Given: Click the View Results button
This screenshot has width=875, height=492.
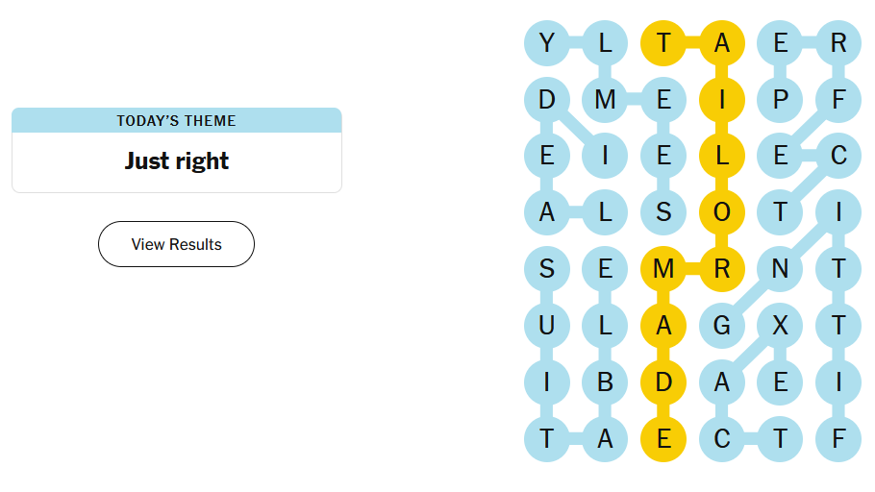Looking at the screenshot, I should tap(176, 244).
